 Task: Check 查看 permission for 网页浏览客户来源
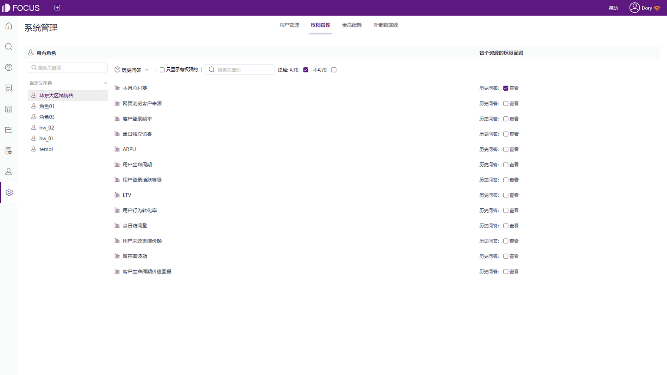pos(505,104)
